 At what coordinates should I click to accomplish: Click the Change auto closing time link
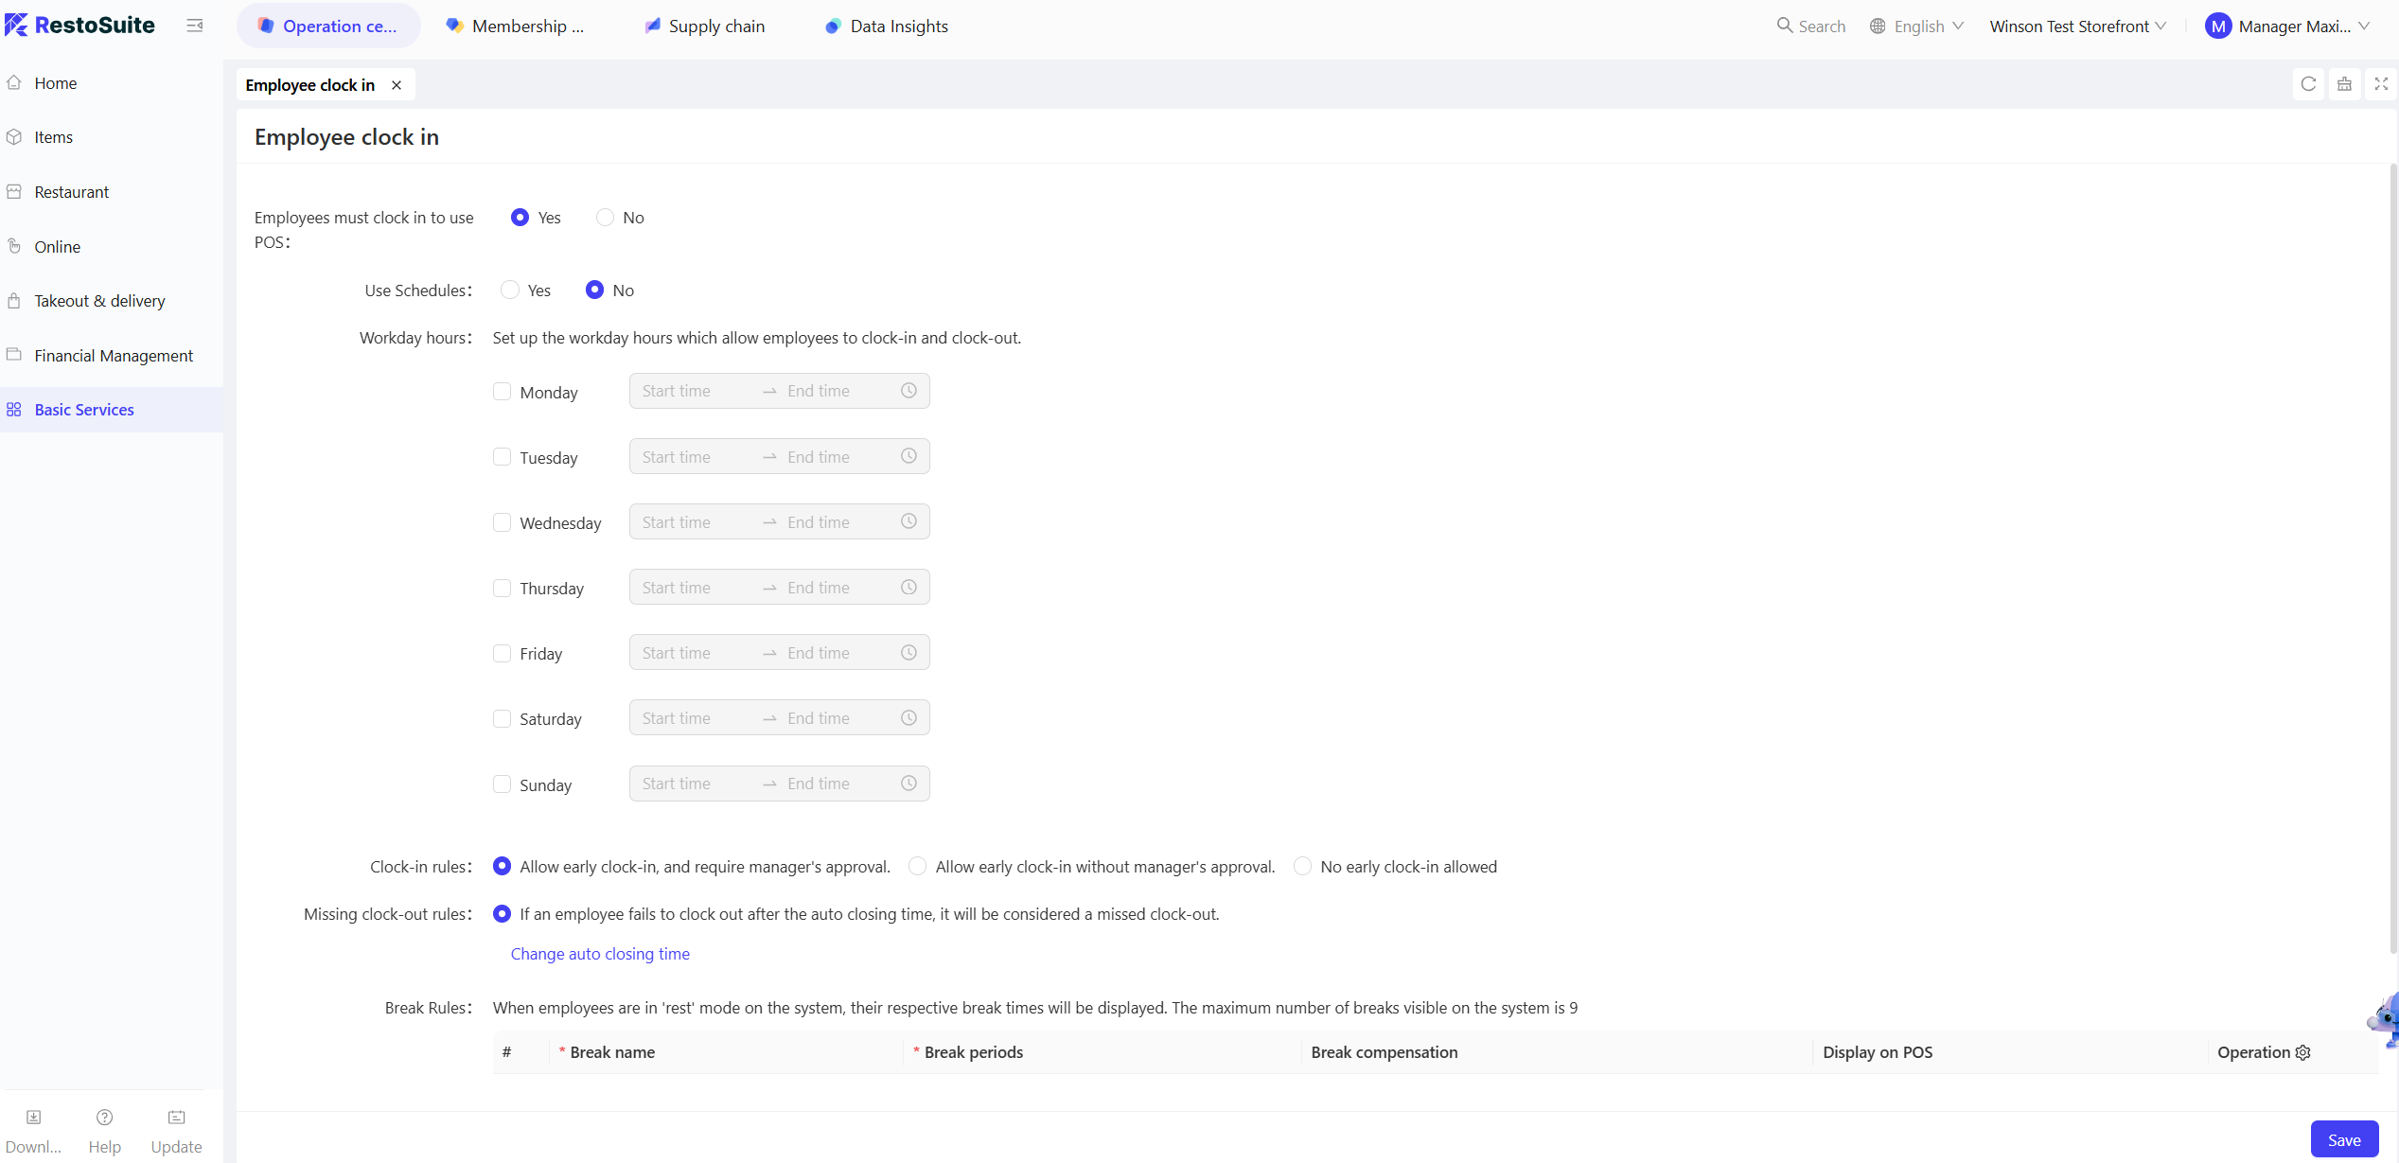[600, 954]
